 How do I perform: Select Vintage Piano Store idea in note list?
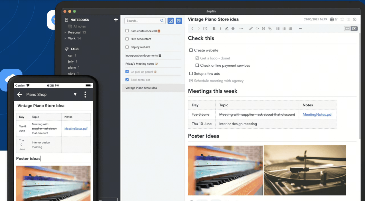[x=153, y=88]
